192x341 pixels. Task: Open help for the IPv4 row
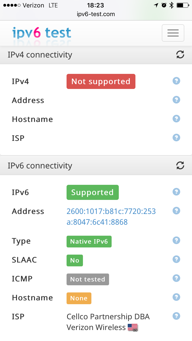pyautogui.click(x=176, y=81)
